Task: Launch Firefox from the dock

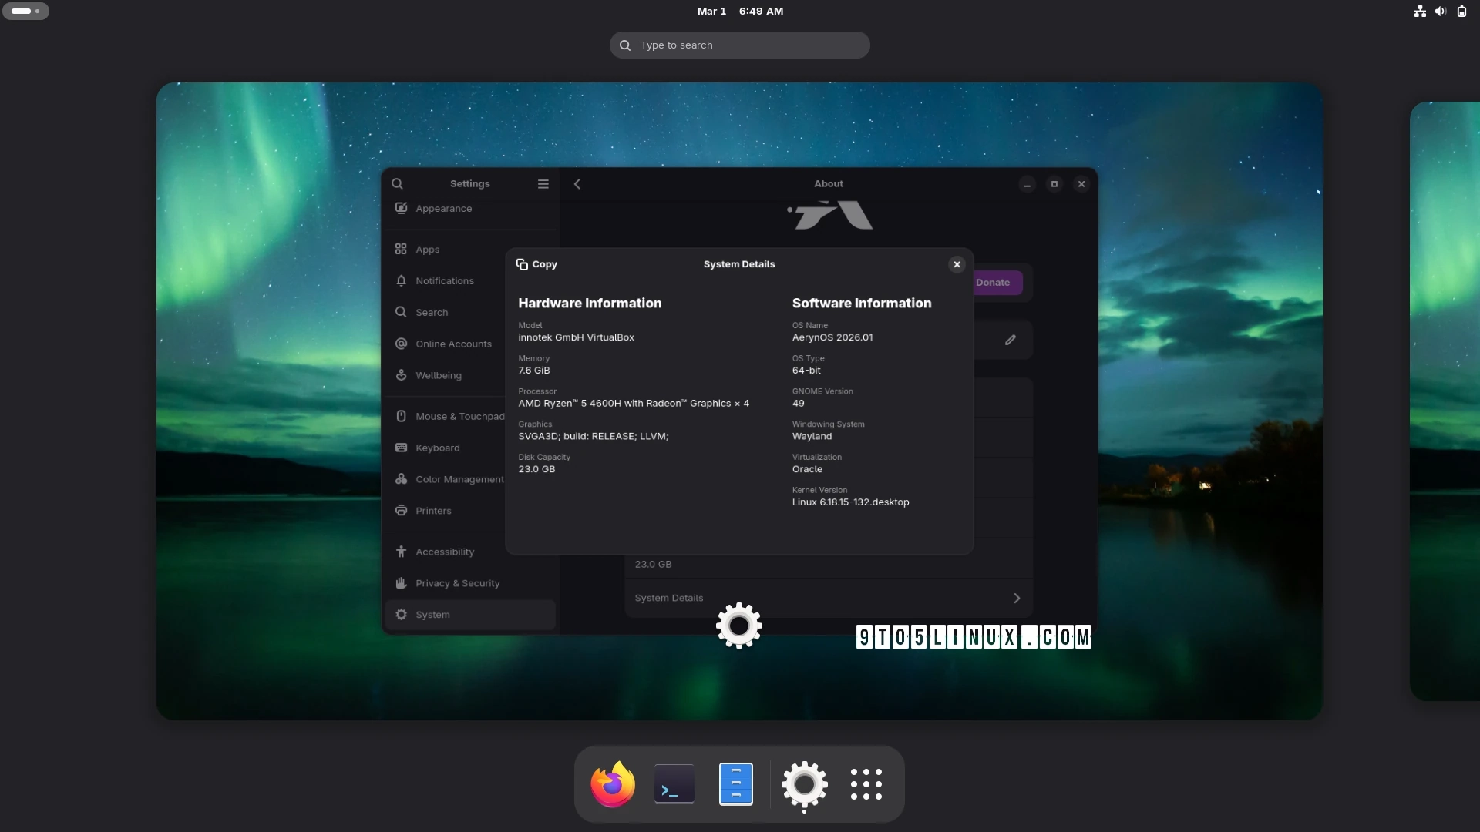Action: point(611,784)
